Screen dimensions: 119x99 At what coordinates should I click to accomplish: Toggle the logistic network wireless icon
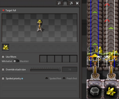pos(71,3)
